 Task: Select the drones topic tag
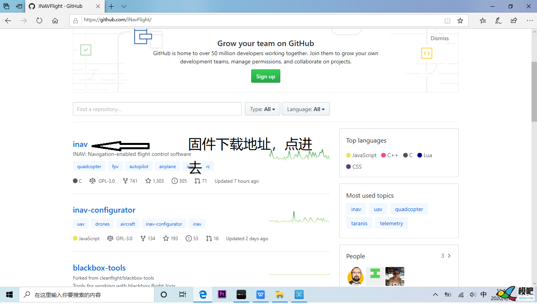102,224
